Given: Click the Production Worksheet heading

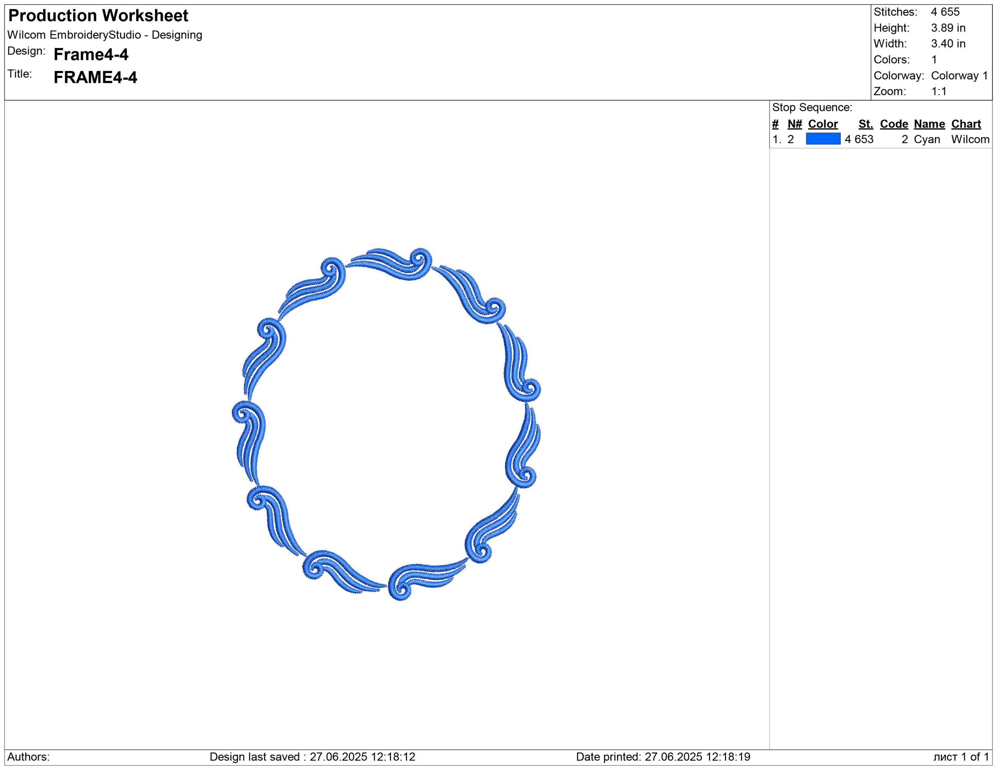Looking at the screenshot, I should [98, 16].
